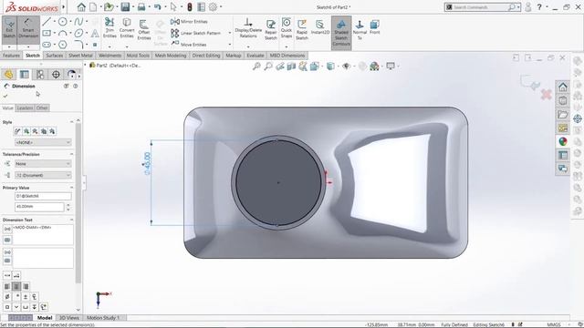Switch to the Mold Tools tab
Image resolution: width=584 pixels, height=328 pixels.
coord(138,56)
